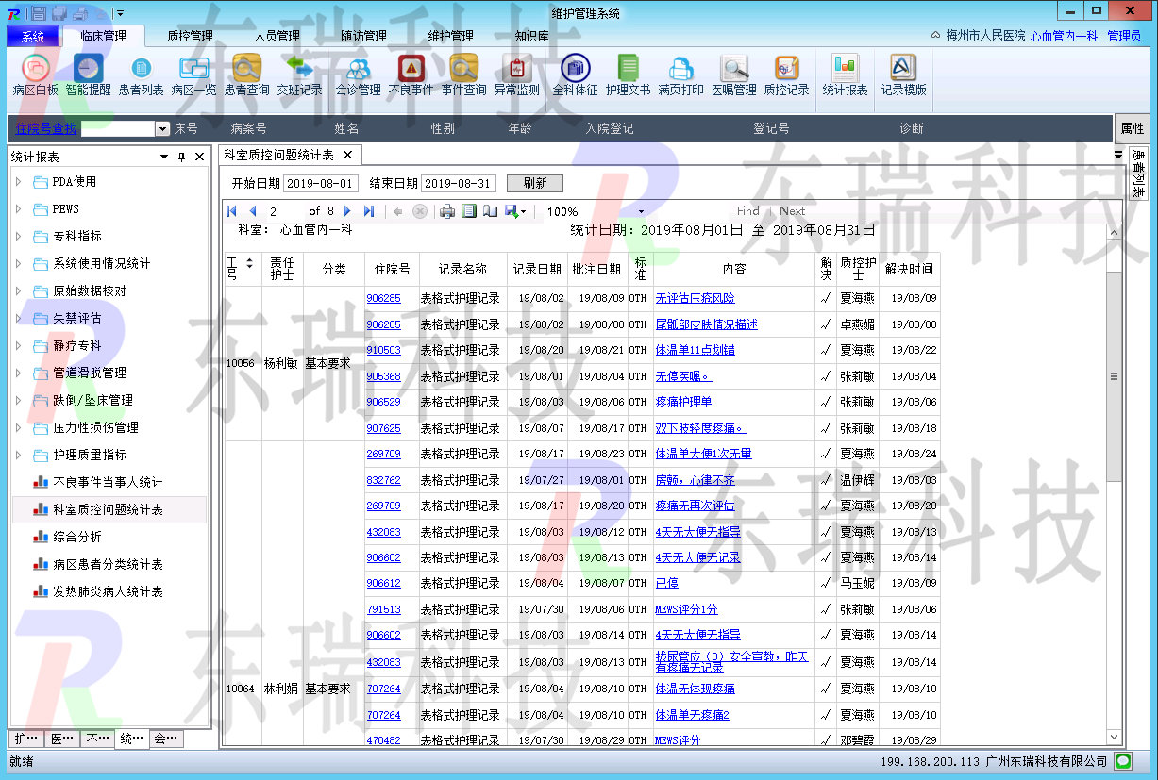Screen dimensions: 1158x780
Task: Go to previous report page
Action: pos(252,211)
